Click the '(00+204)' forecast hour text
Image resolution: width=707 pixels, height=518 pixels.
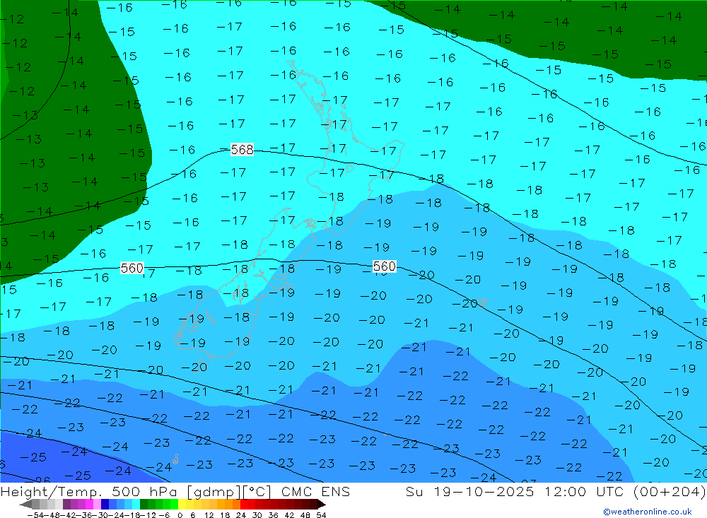pos(669,491)
